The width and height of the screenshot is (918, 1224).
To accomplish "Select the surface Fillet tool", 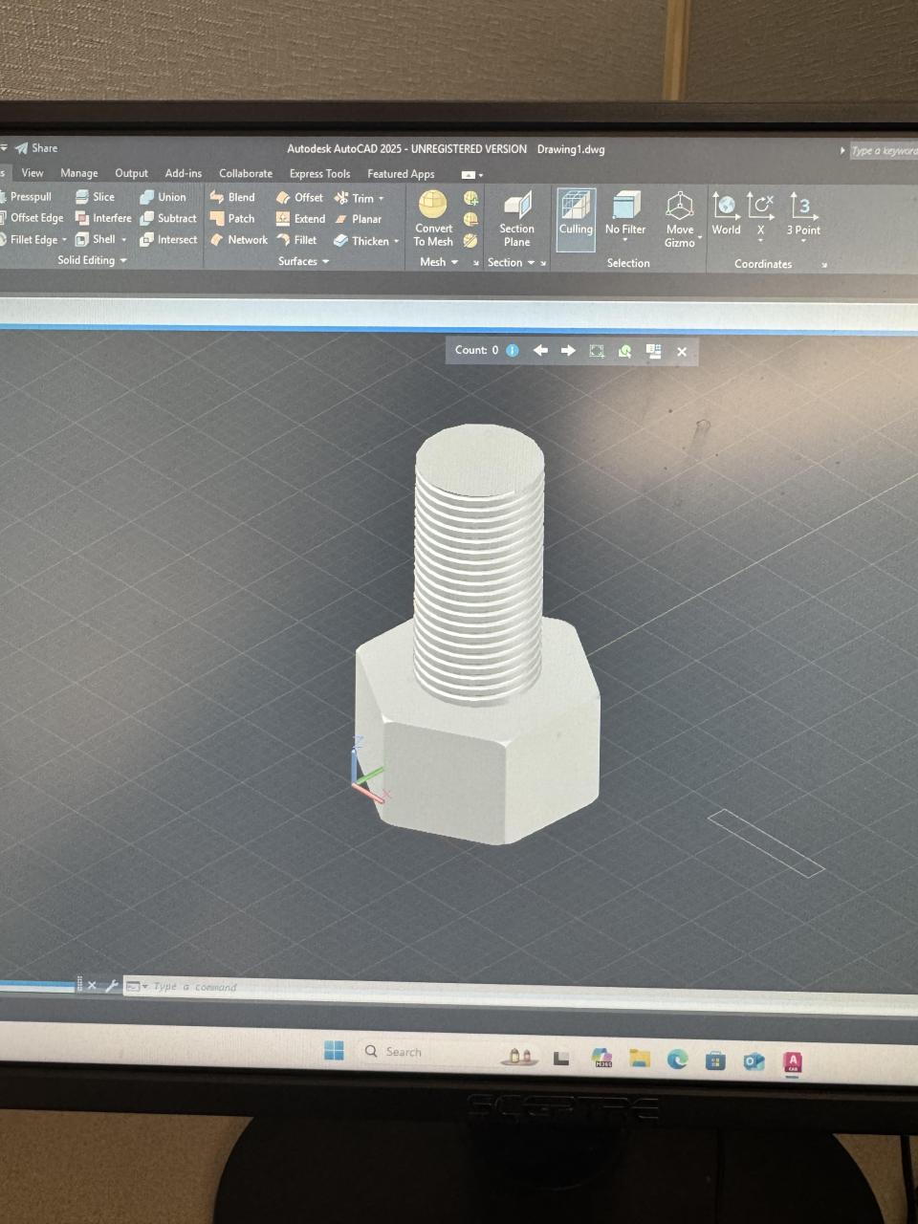I will [296, 239].
